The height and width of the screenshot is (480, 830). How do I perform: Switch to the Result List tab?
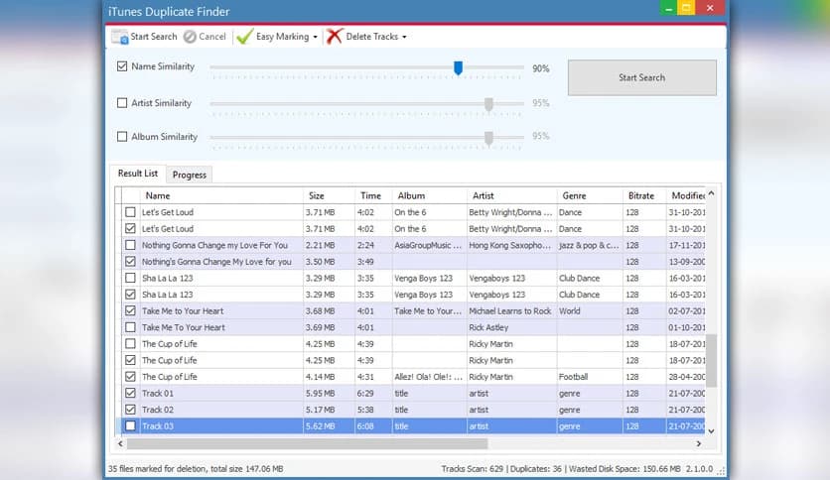(x=138, y=174)
